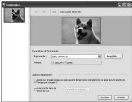Click the Annuler button

[121, 97]
